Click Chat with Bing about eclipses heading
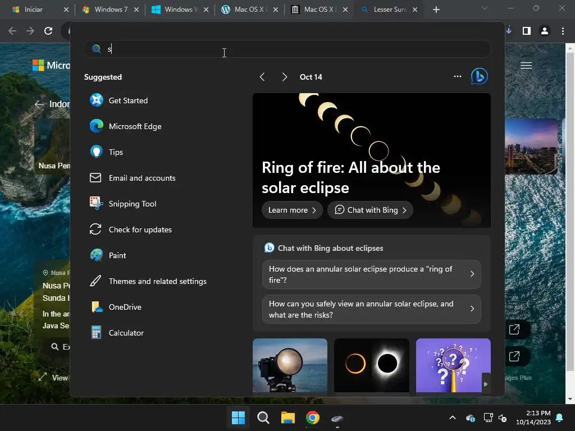The height and width of the screenshot is (431, 575). (330, 248)
